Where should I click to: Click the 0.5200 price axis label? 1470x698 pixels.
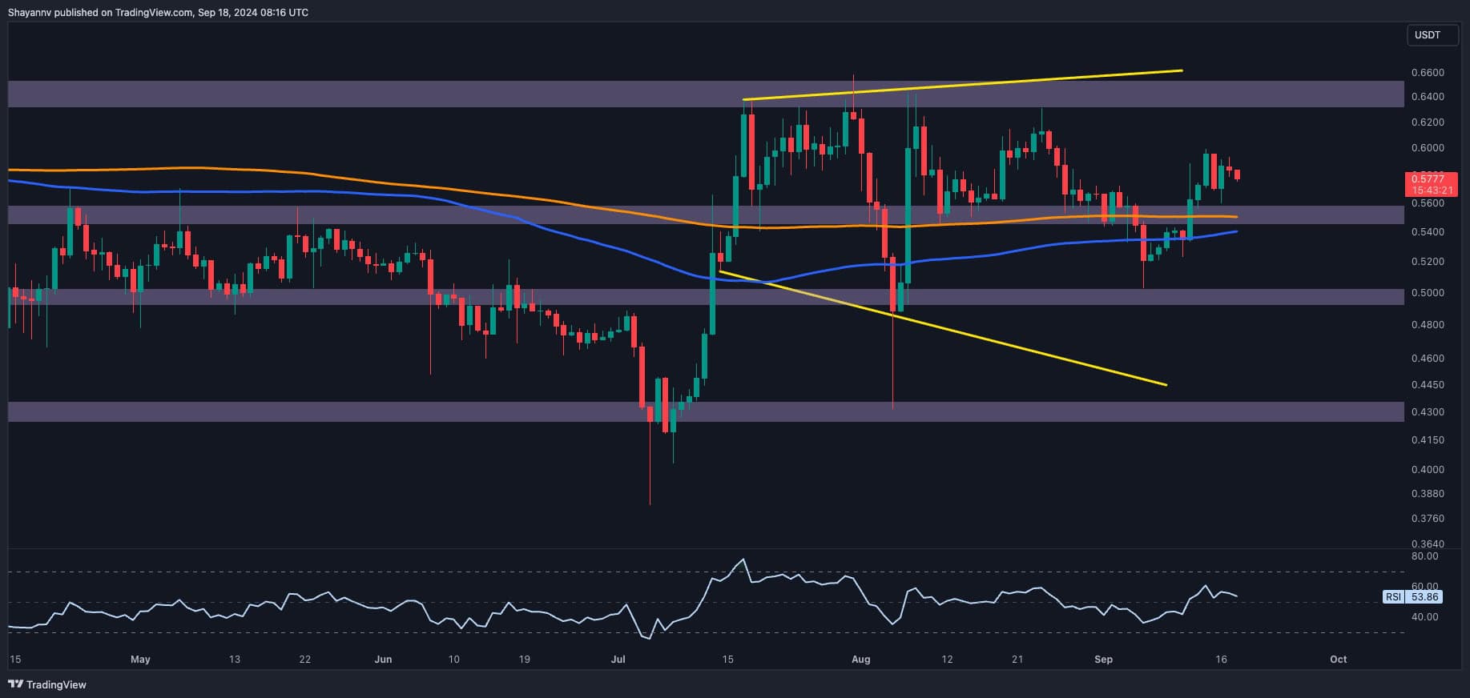pyautogui.click(x=1428, y=262)
